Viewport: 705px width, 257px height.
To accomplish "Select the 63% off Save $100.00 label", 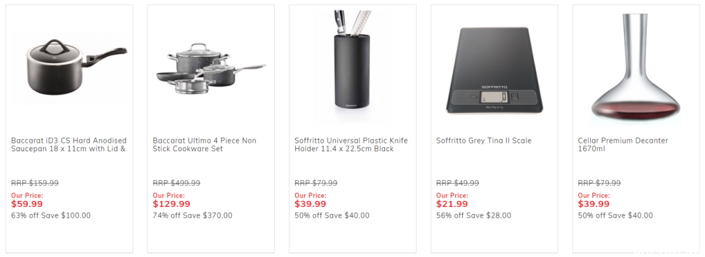I will tap(51, 216).
